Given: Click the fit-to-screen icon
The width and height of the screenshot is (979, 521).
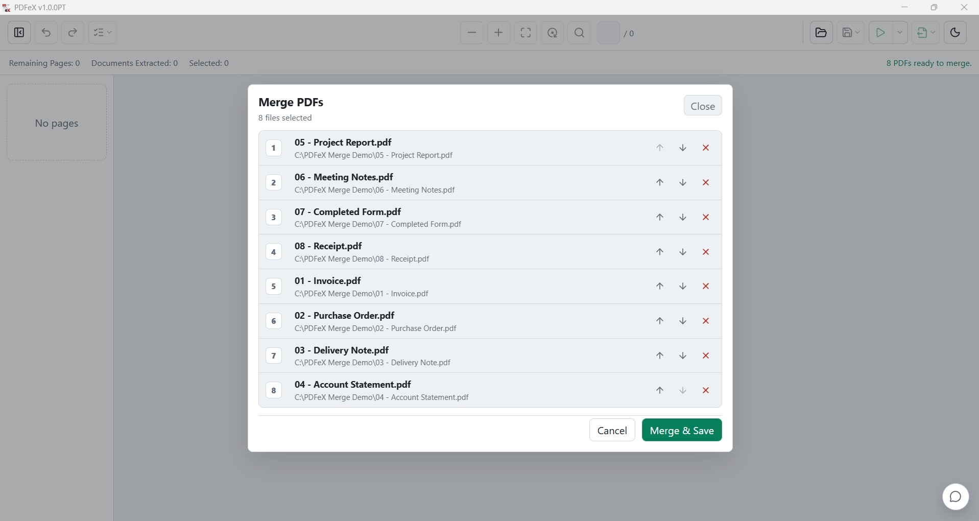Looking at the screenshot, I should [526, 33].
